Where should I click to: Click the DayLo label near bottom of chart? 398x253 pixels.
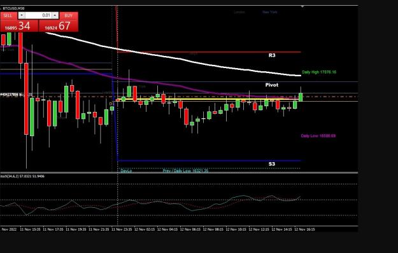126,171
